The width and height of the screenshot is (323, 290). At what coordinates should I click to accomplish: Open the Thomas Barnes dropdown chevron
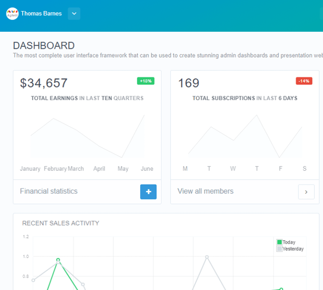pyautogui.click(x=74, y=13)
